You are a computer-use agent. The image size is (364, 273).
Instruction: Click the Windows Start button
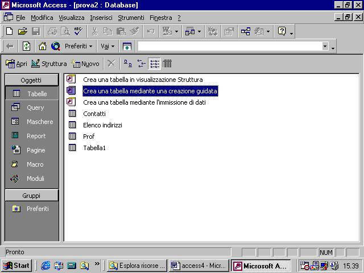tap(16, 266)
